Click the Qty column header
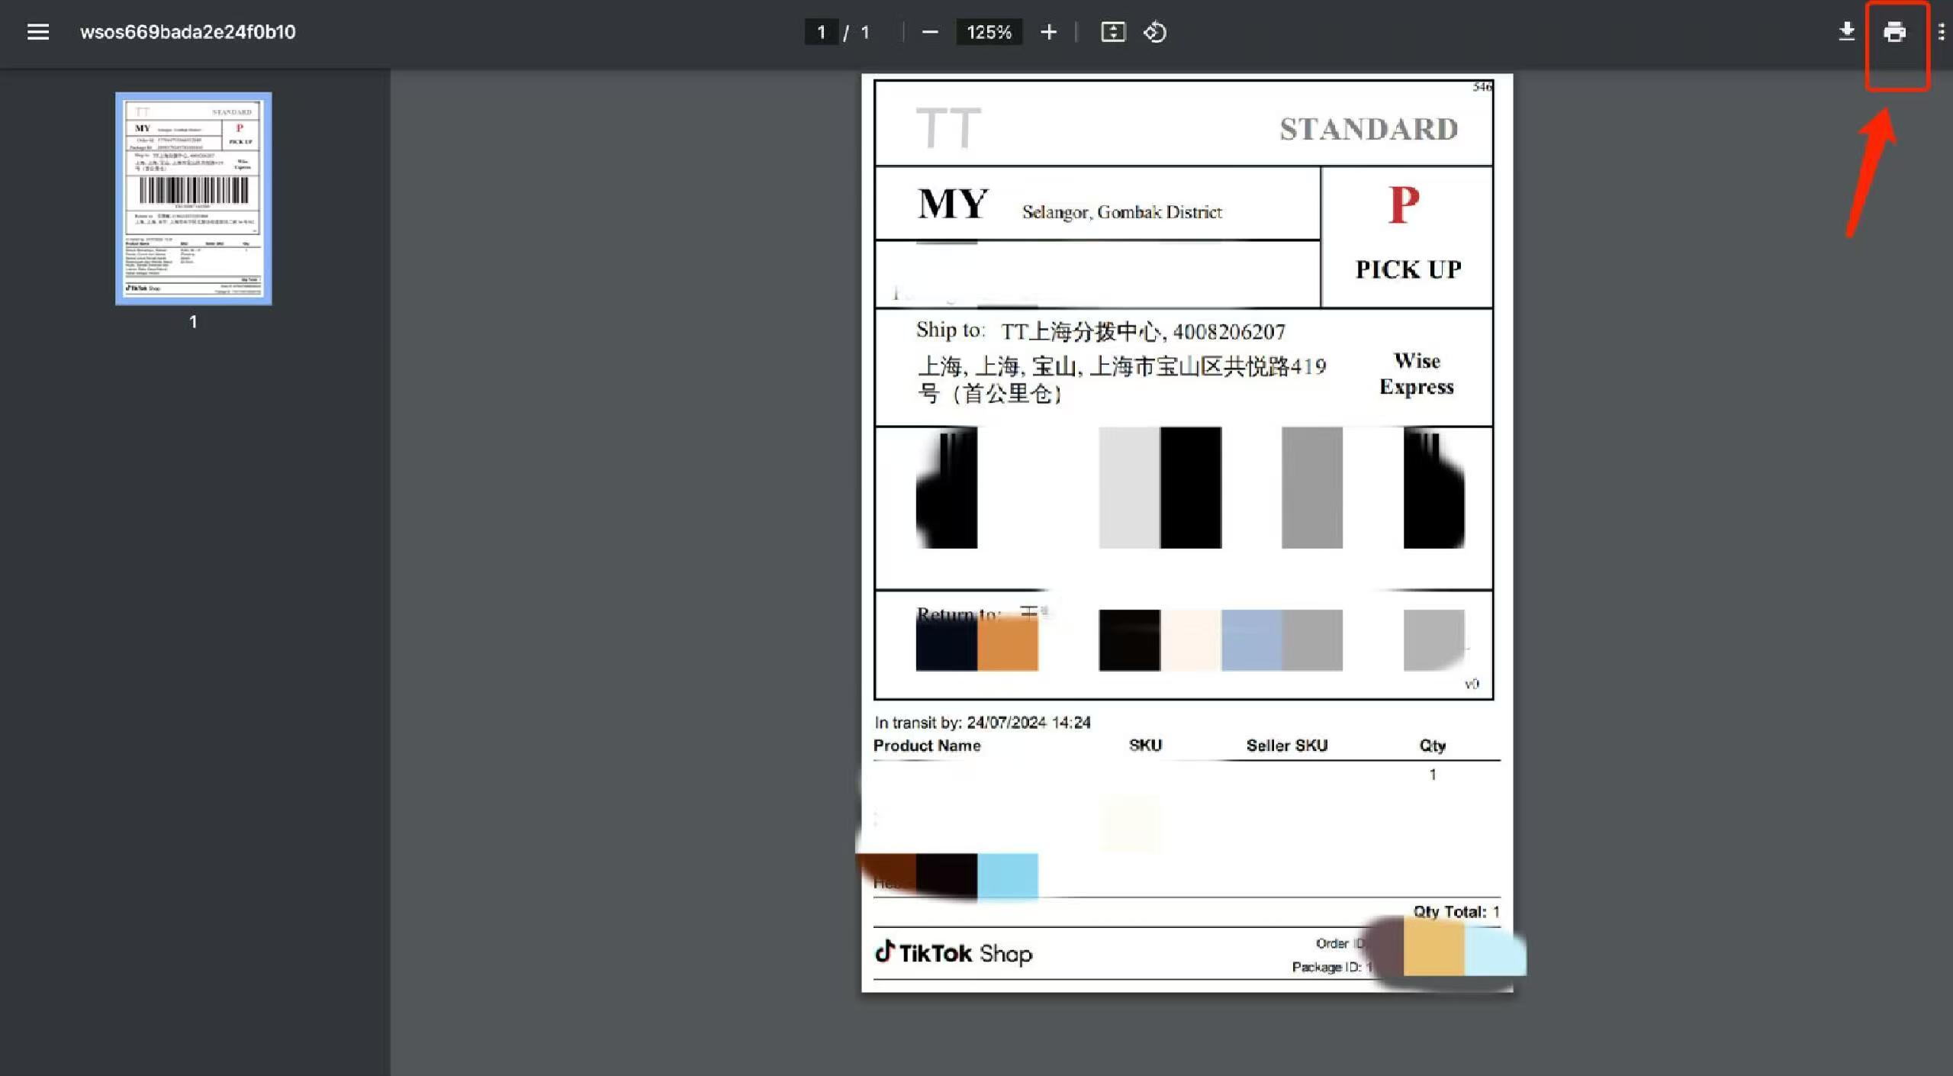This screenshot has height=1076, width=1953. point(1433,746)
